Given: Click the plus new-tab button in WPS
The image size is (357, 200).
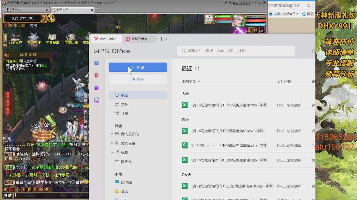Looking at the screenshot, I should coord(161,39).
